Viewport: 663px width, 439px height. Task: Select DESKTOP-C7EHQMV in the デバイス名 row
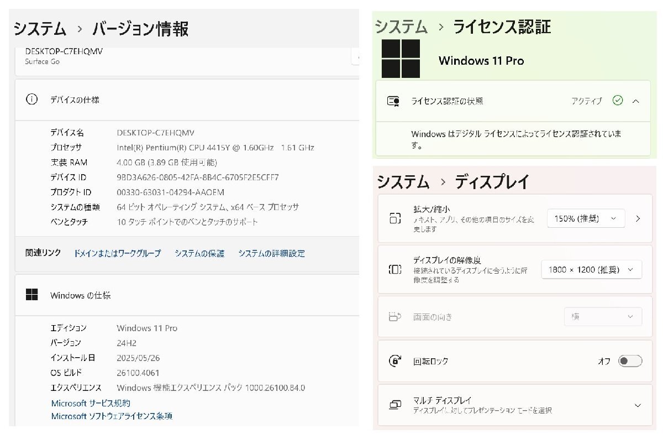click(156, 133)
